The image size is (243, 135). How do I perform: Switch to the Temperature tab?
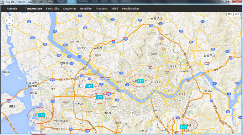33,8
